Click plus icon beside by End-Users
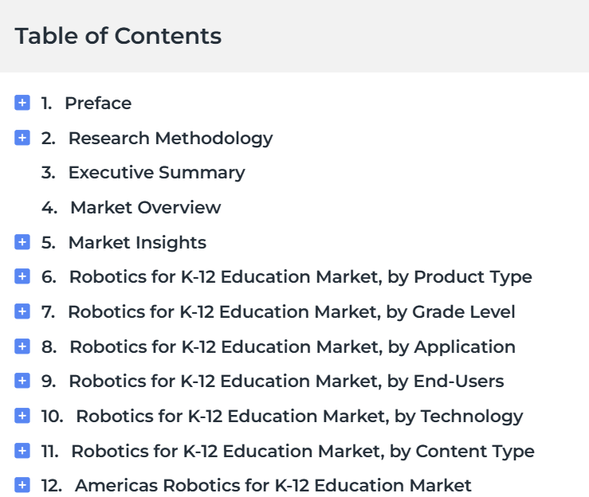The image size is (589, 497). point(22,381)
